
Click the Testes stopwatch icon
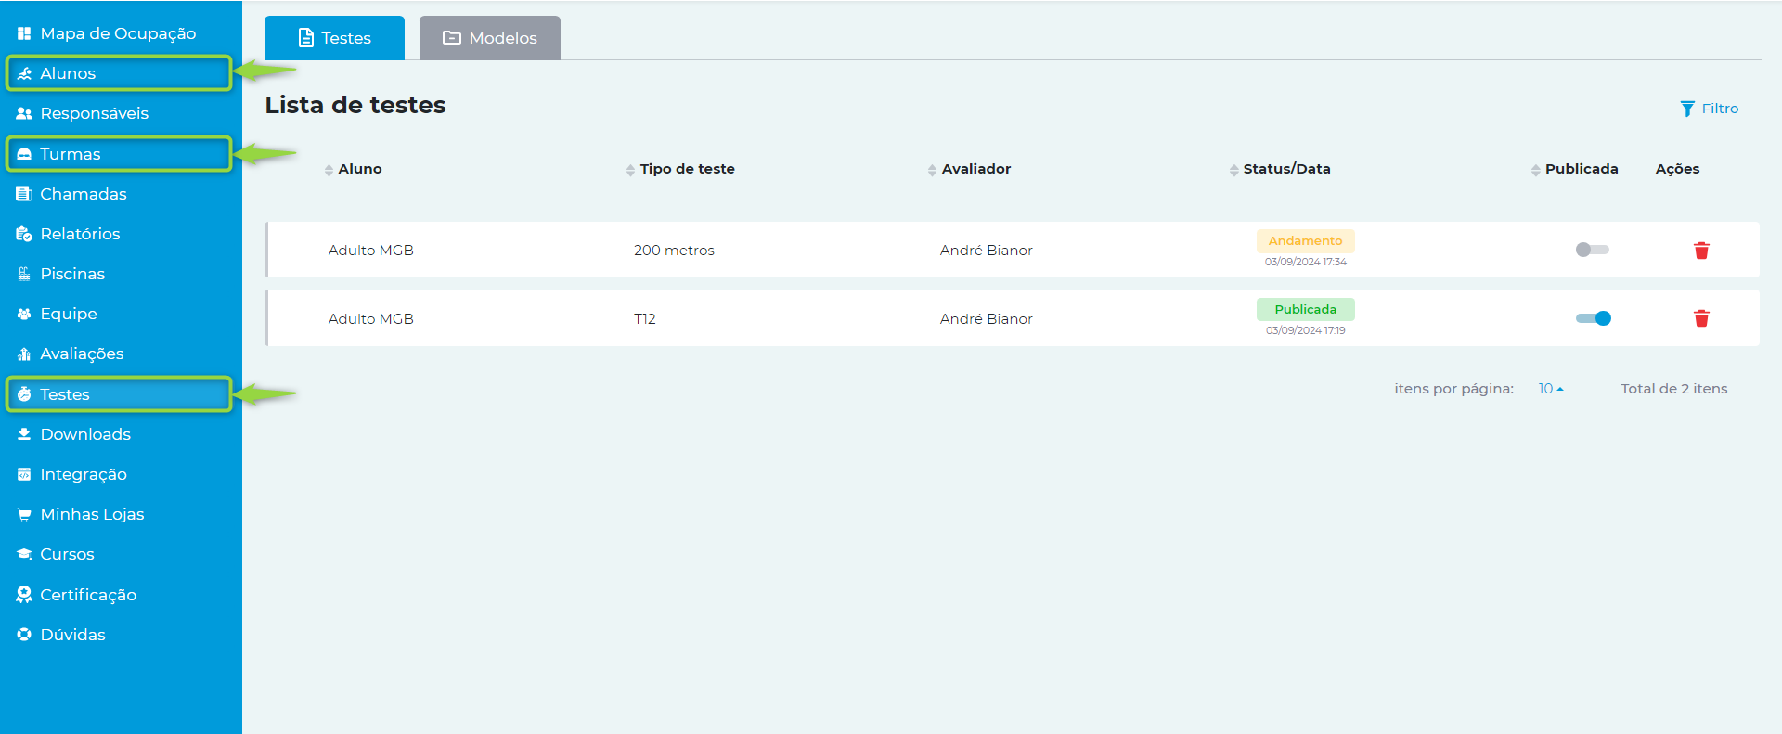[24, 394]
